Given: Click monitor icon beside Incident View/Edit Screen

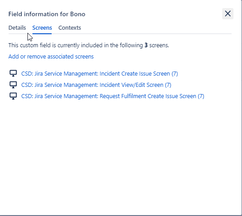Looking at the screenshot, I should (x=13, y=85).
